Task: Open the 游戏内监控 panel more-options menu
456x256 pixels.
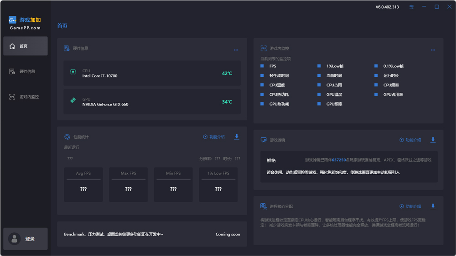Action: [433, 50]
